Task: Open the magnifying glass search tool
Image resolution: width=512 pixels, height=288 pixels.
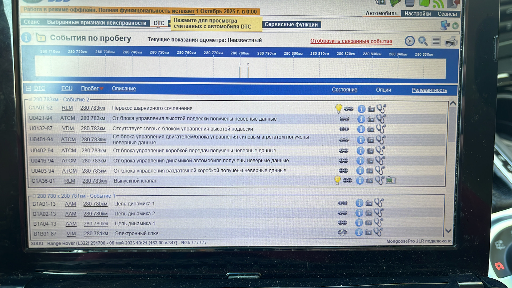Action: tap(423, 41)
